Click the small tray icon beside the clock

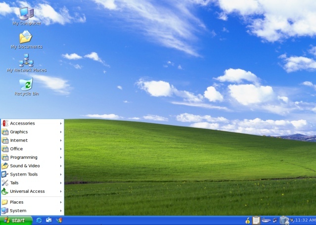coord(292,221)
